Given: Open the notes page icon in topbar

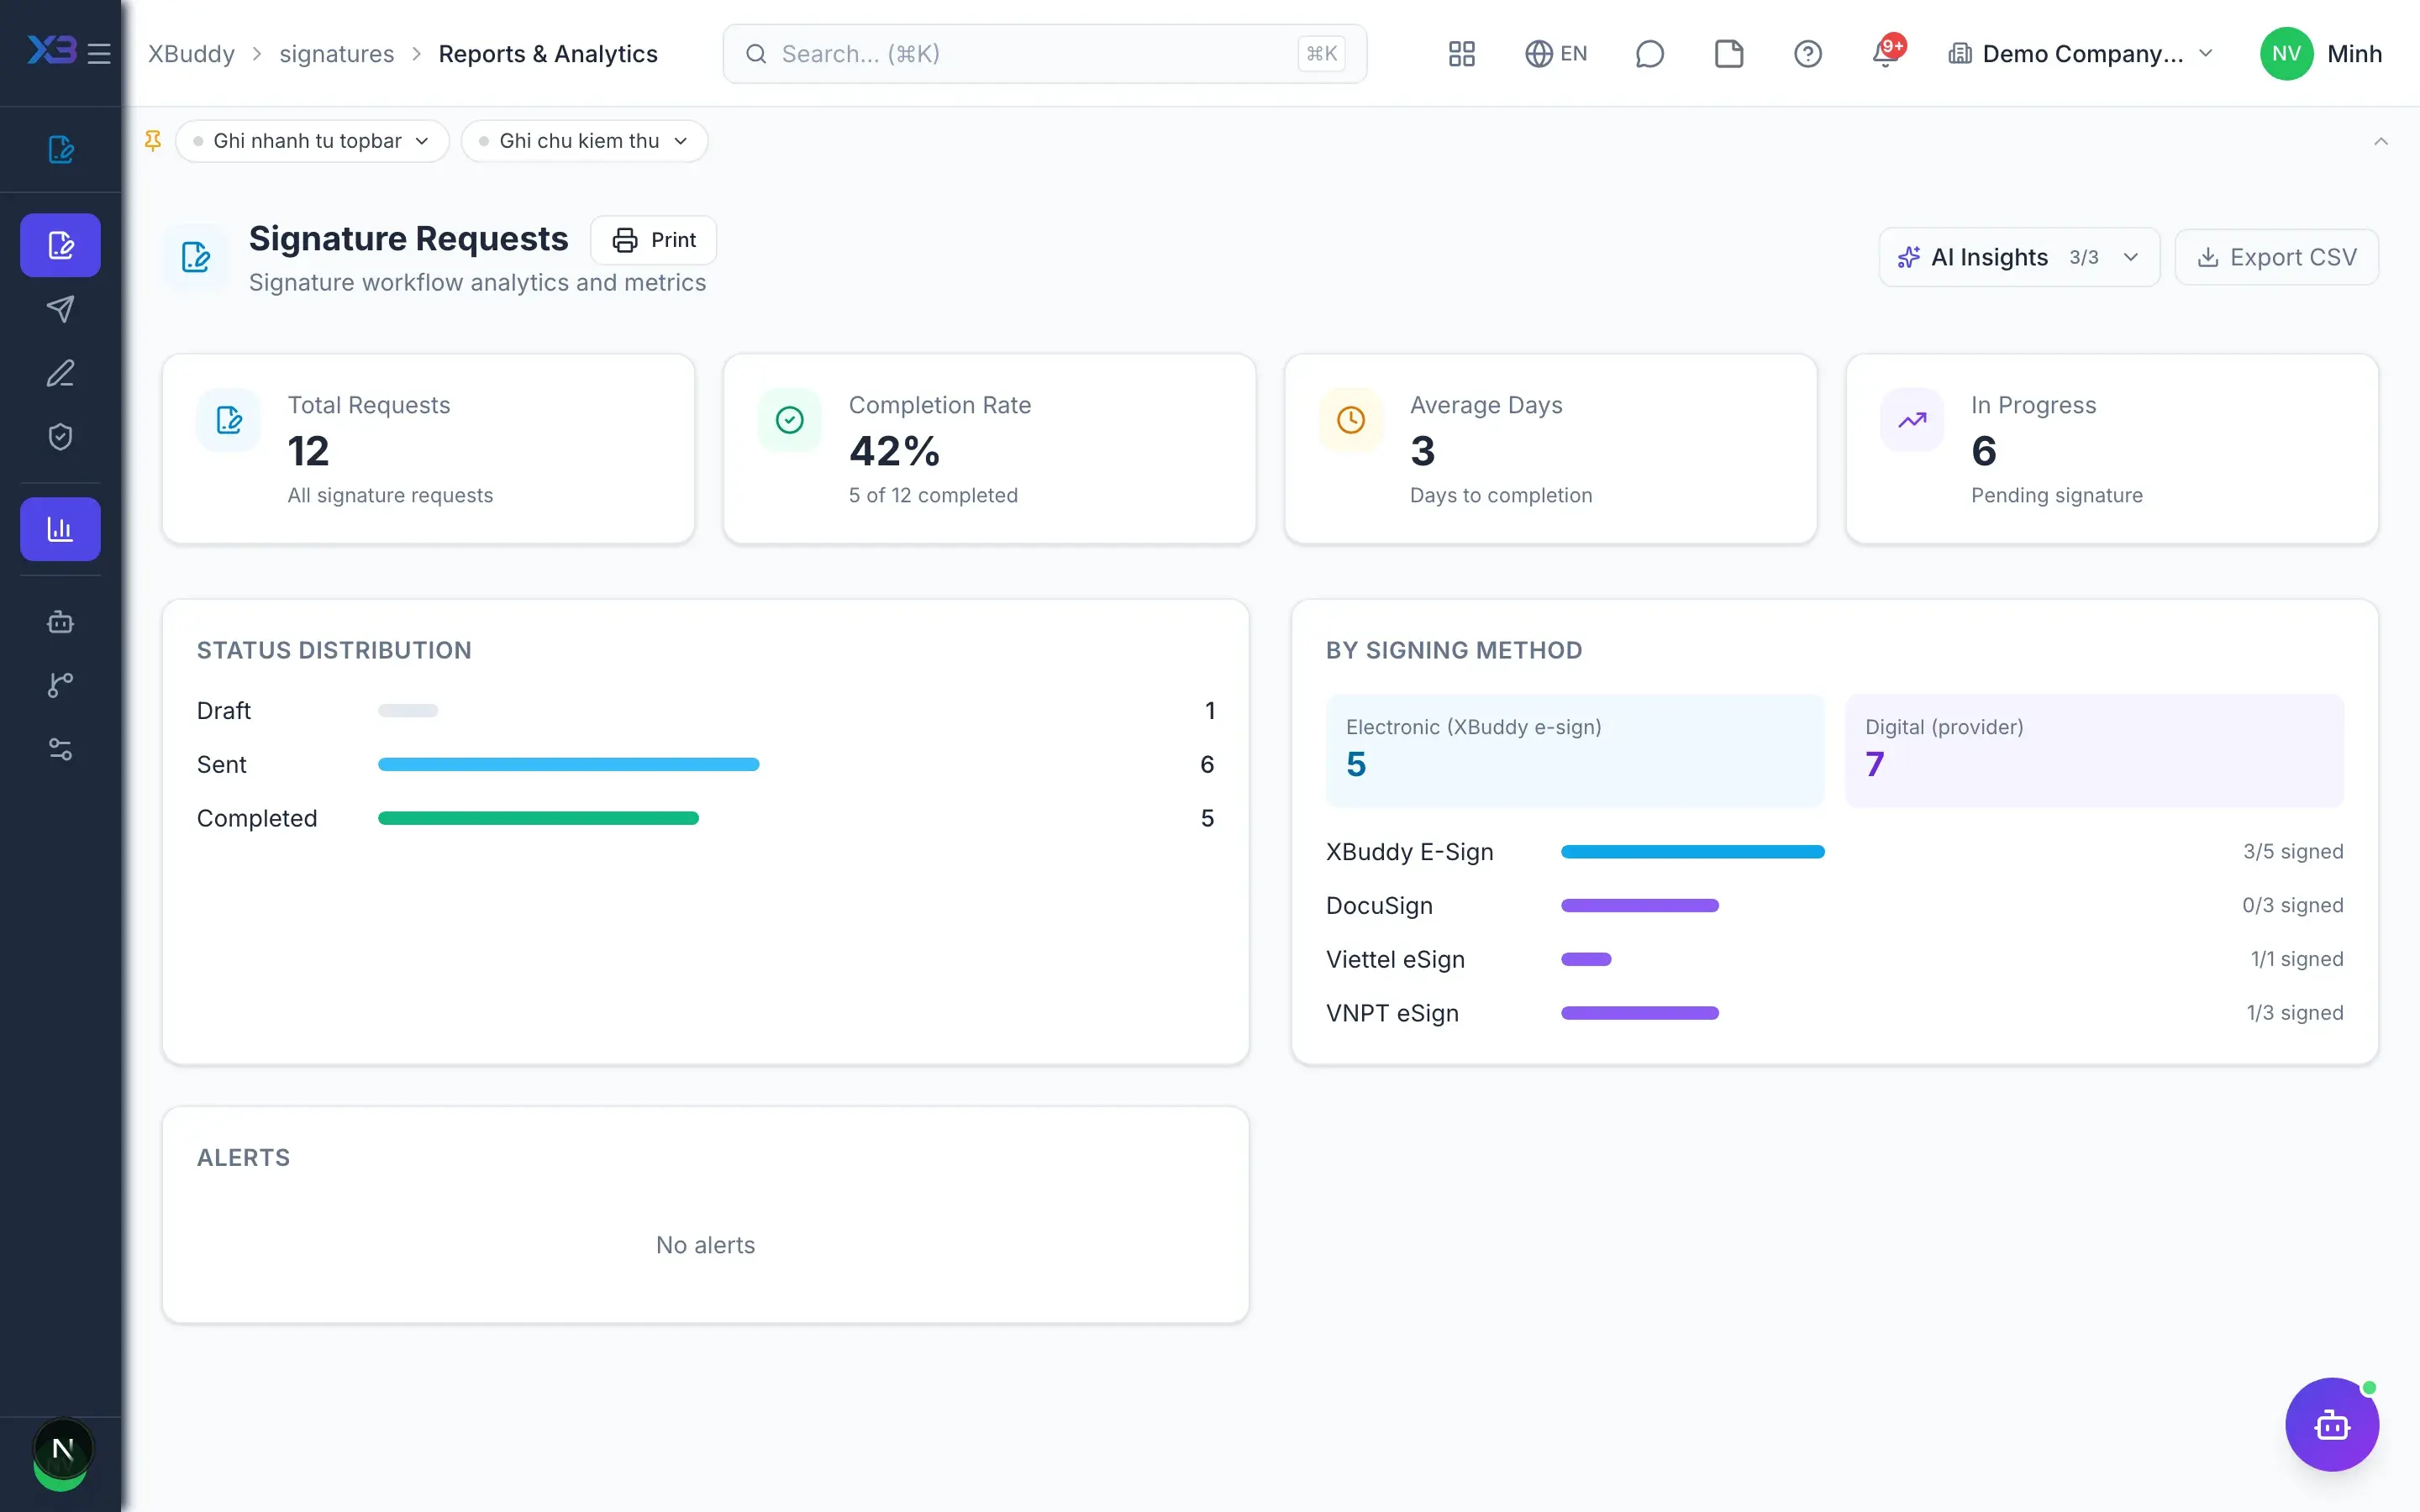Looking at the screenshot, I should click(x=1728, y=54).
